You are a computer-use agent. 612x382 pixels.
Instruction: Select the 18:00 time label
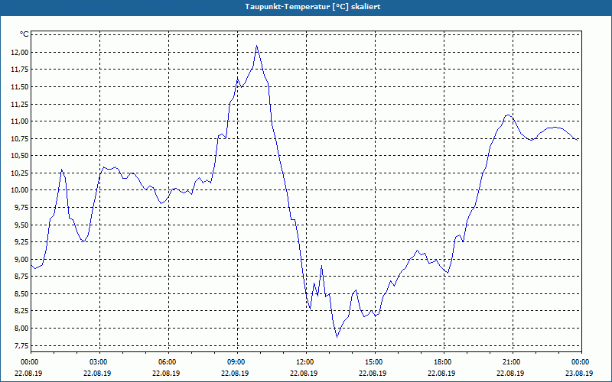pyautogui.click(x=444, y=362)
